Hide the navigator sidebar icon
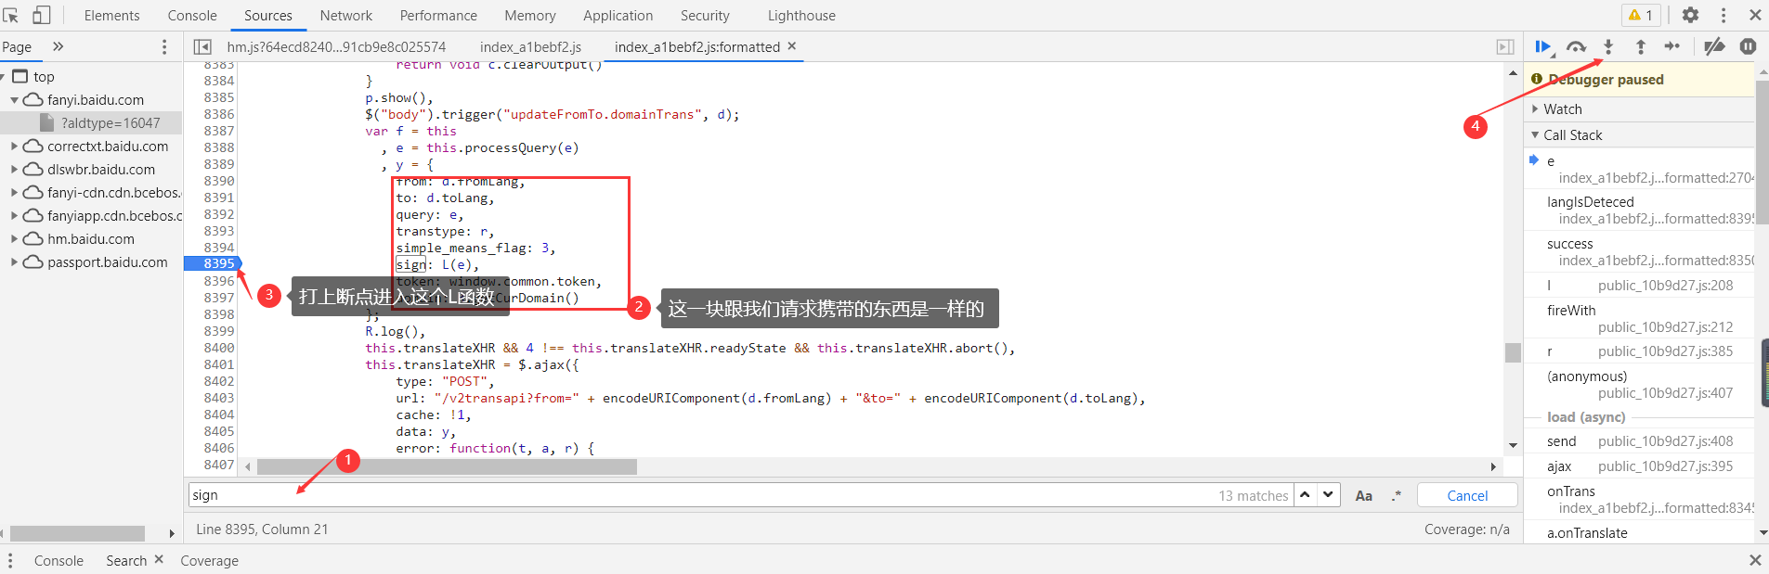Image resolution: width=1769 pixels, height=574 pixels. tap(202, 46)
